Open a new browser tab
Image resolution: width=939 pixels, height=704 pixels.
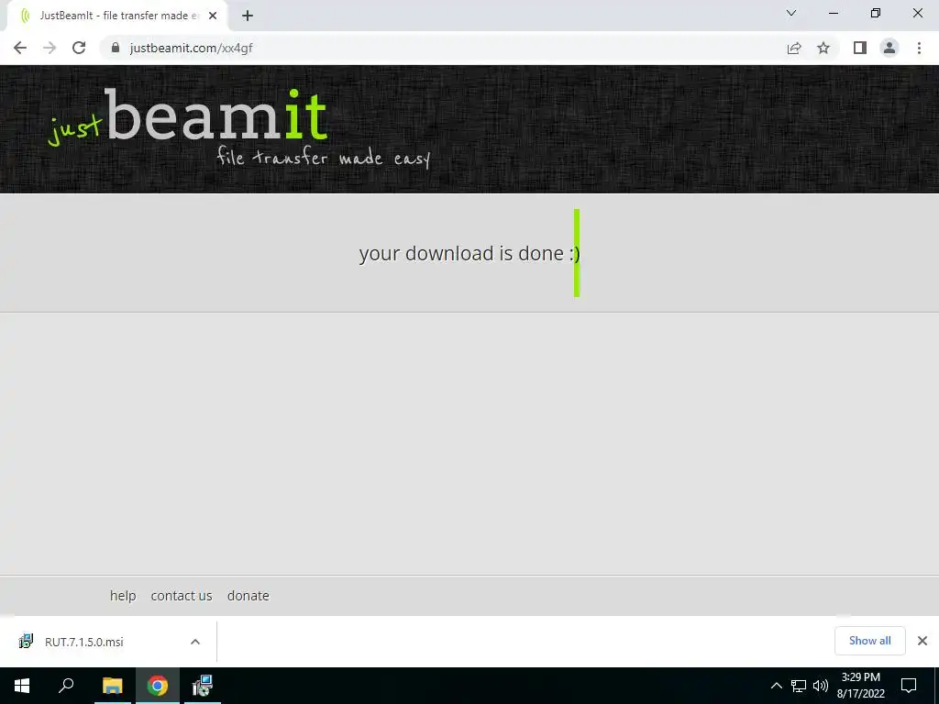[248, 16]
